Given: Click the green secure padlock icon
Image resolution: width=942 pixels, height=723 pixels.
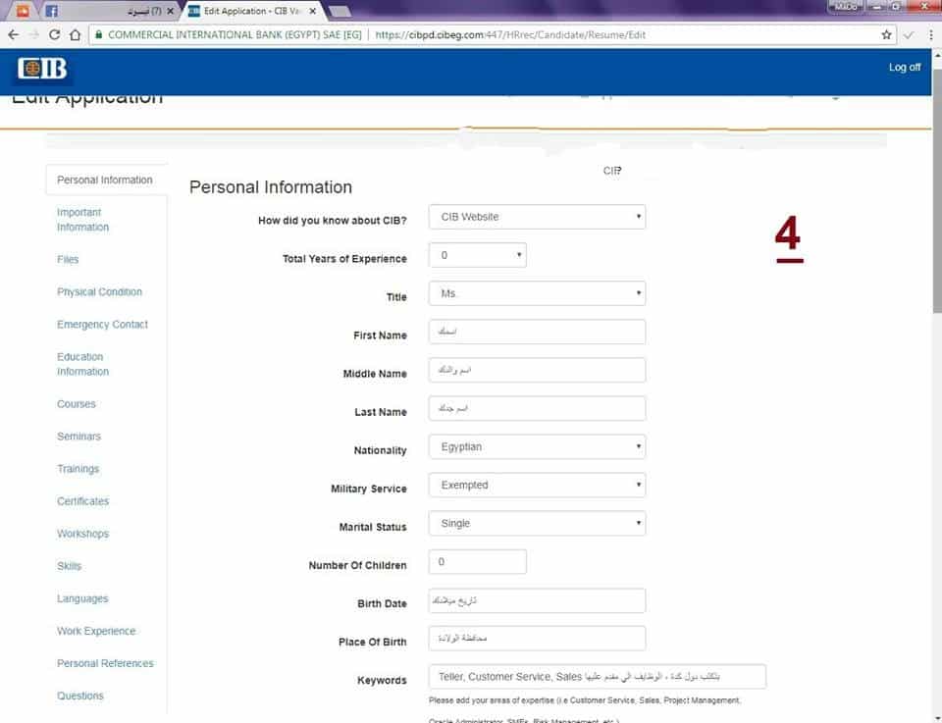Looking at the screenshot, I should tap(99, 35).
